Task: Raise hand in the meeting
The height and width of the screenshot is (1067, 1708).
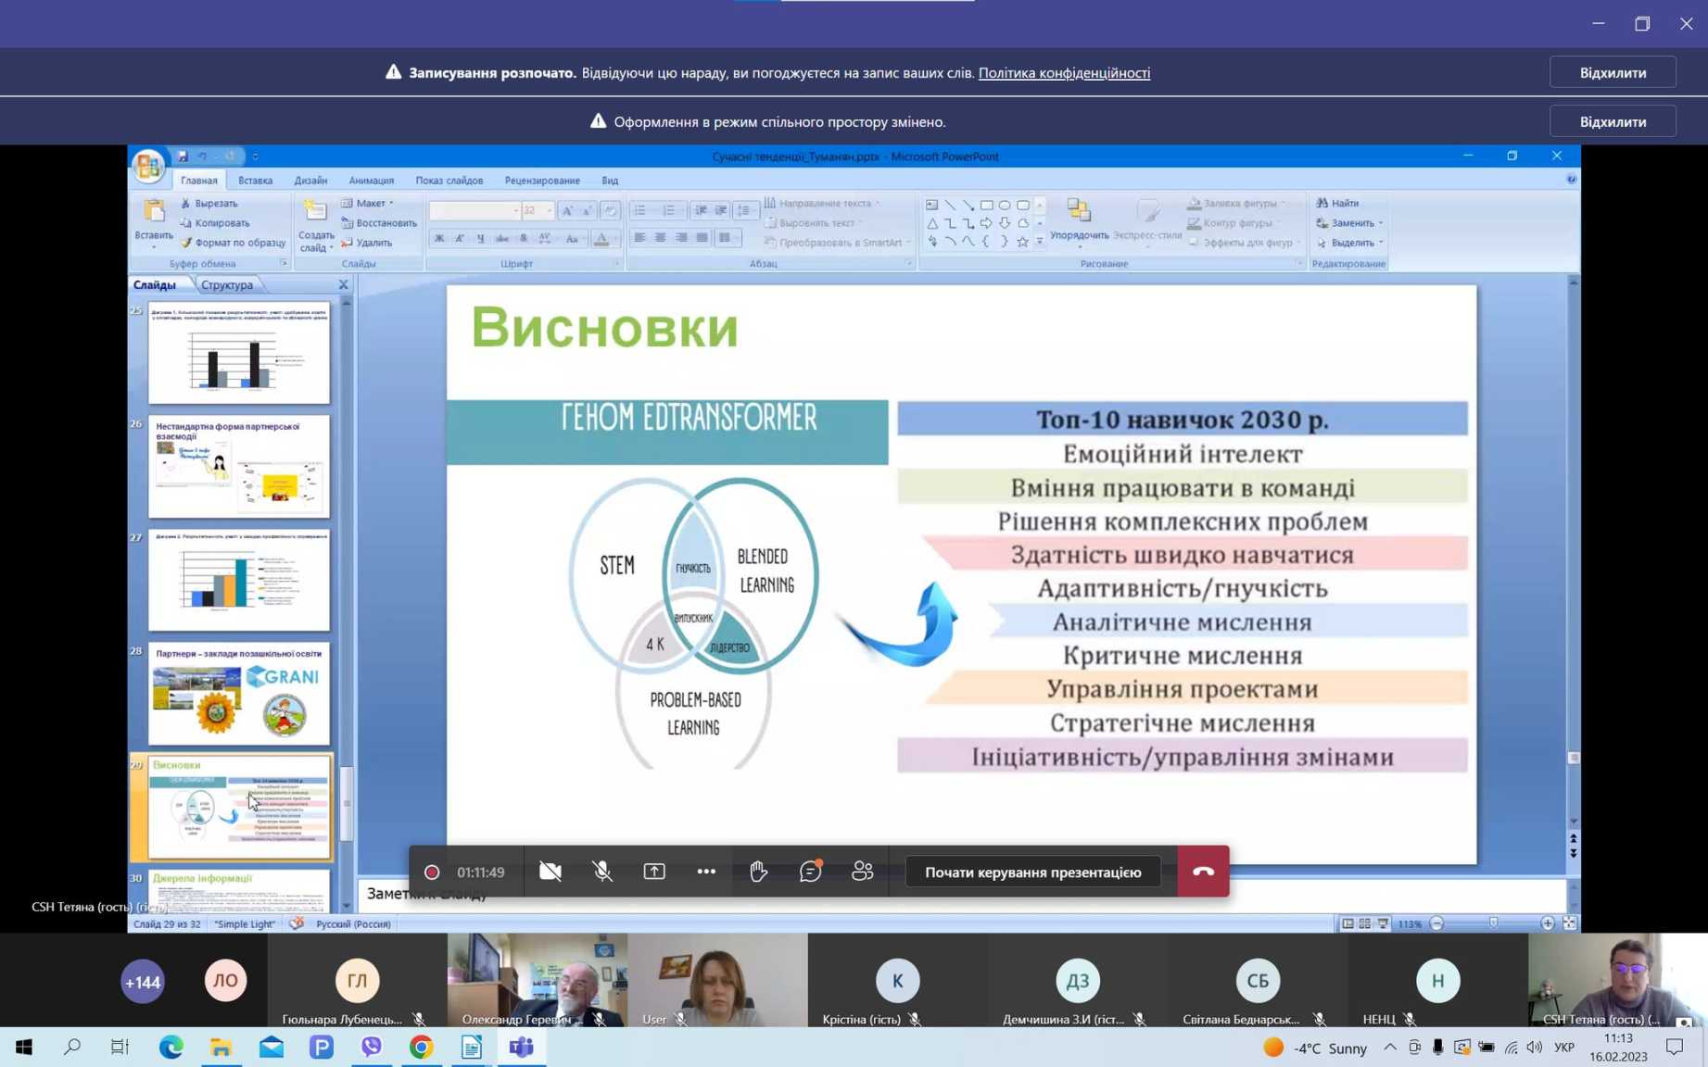Action: click(x=758, y=872)
